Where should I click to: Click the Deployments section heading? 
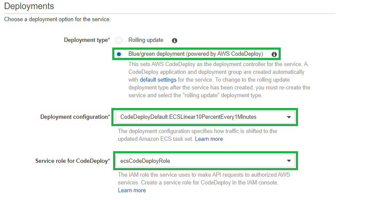29,6
